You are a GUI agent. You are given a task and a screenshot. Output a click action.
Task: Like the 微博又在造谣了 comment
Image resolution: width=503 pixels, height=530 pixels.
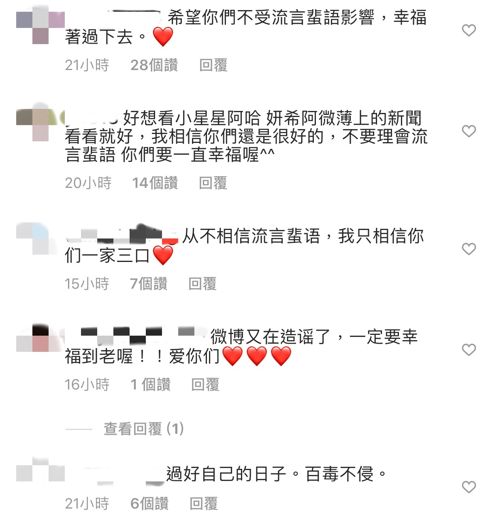point(469,349)
